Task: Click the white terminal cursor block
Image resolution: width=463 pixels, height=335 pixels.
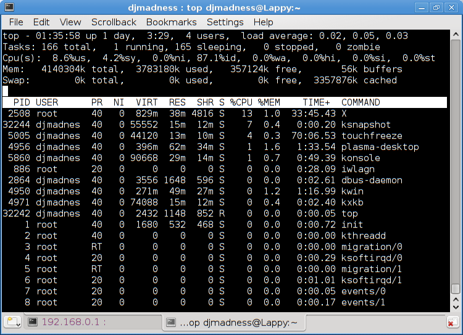Action: click(x=6, y=91)
